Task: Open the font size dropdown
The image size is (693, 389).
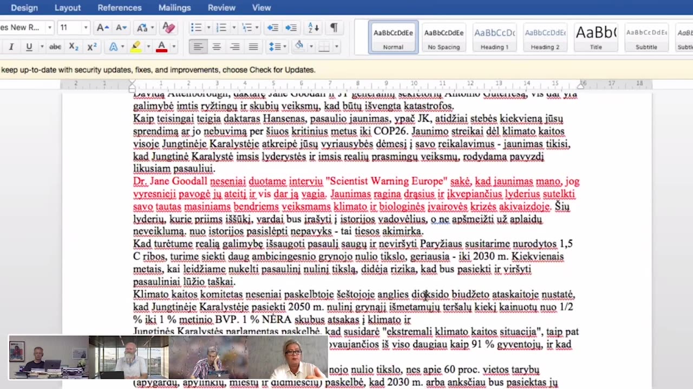Action: click(x=86, y=28)
